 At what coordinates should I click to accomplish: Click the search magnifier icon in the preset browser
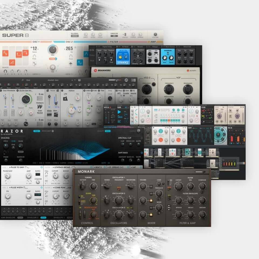pos(22,80)
